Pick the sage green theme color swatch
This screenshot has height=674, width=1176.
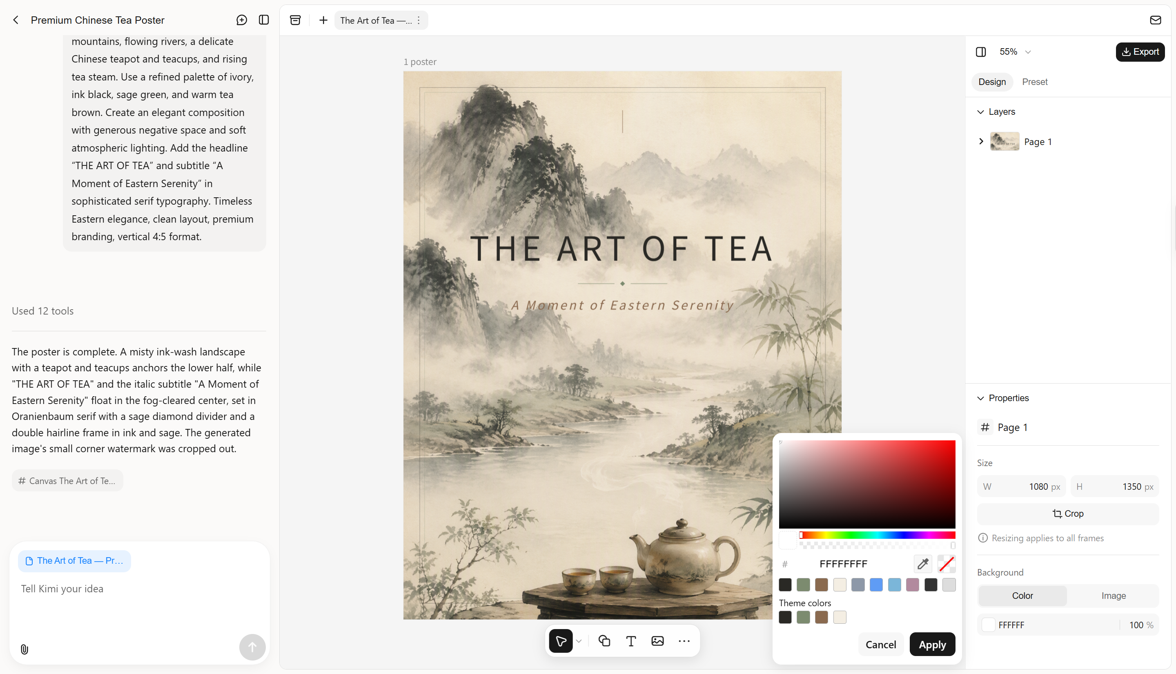click(803, 617)
